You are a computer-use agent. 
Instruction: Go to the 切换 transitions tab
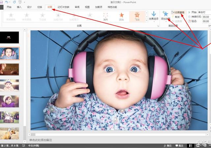[x=40, y=7]
